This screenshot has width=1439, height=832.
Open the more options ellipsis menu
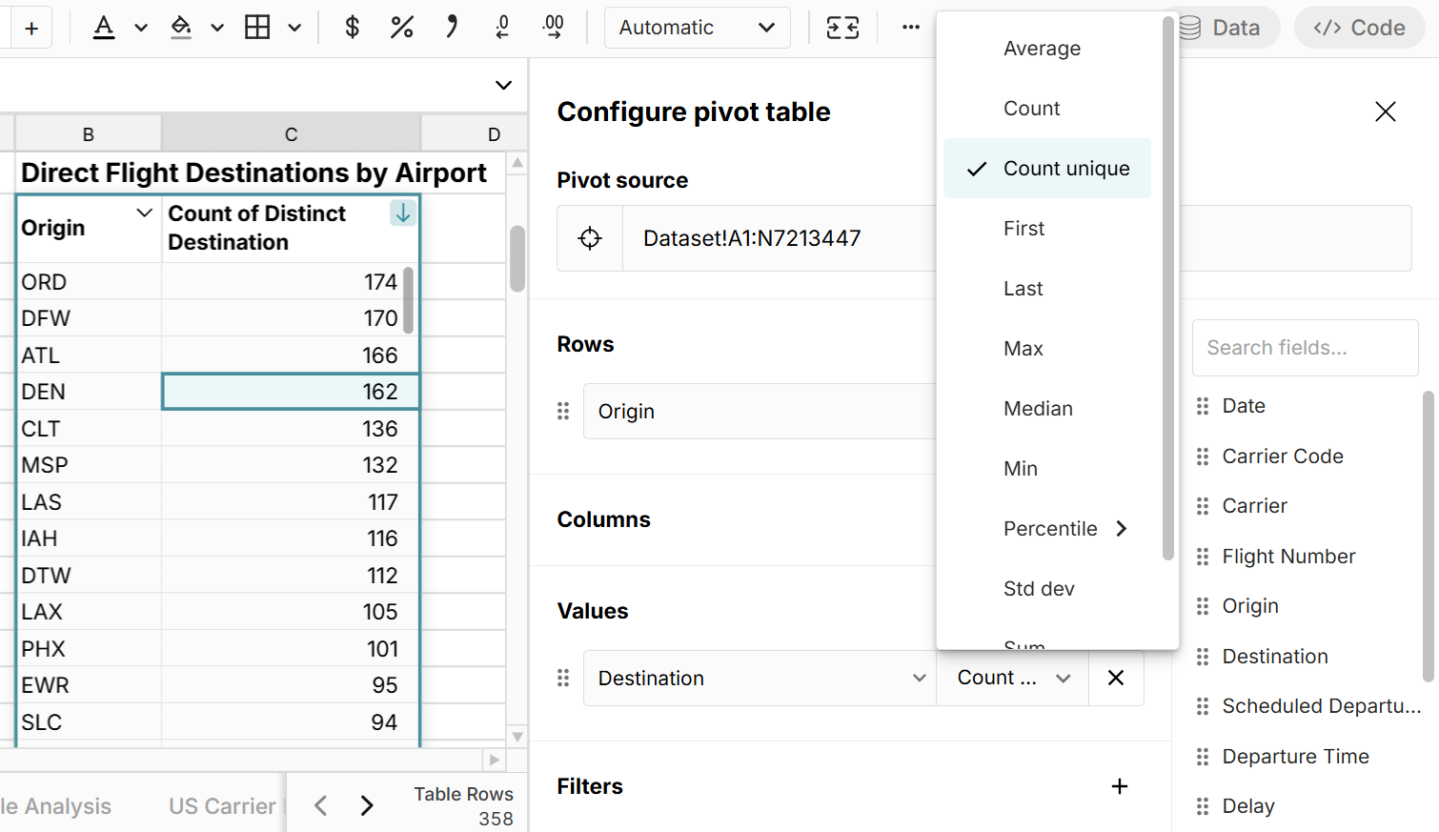tap(911, 28)
